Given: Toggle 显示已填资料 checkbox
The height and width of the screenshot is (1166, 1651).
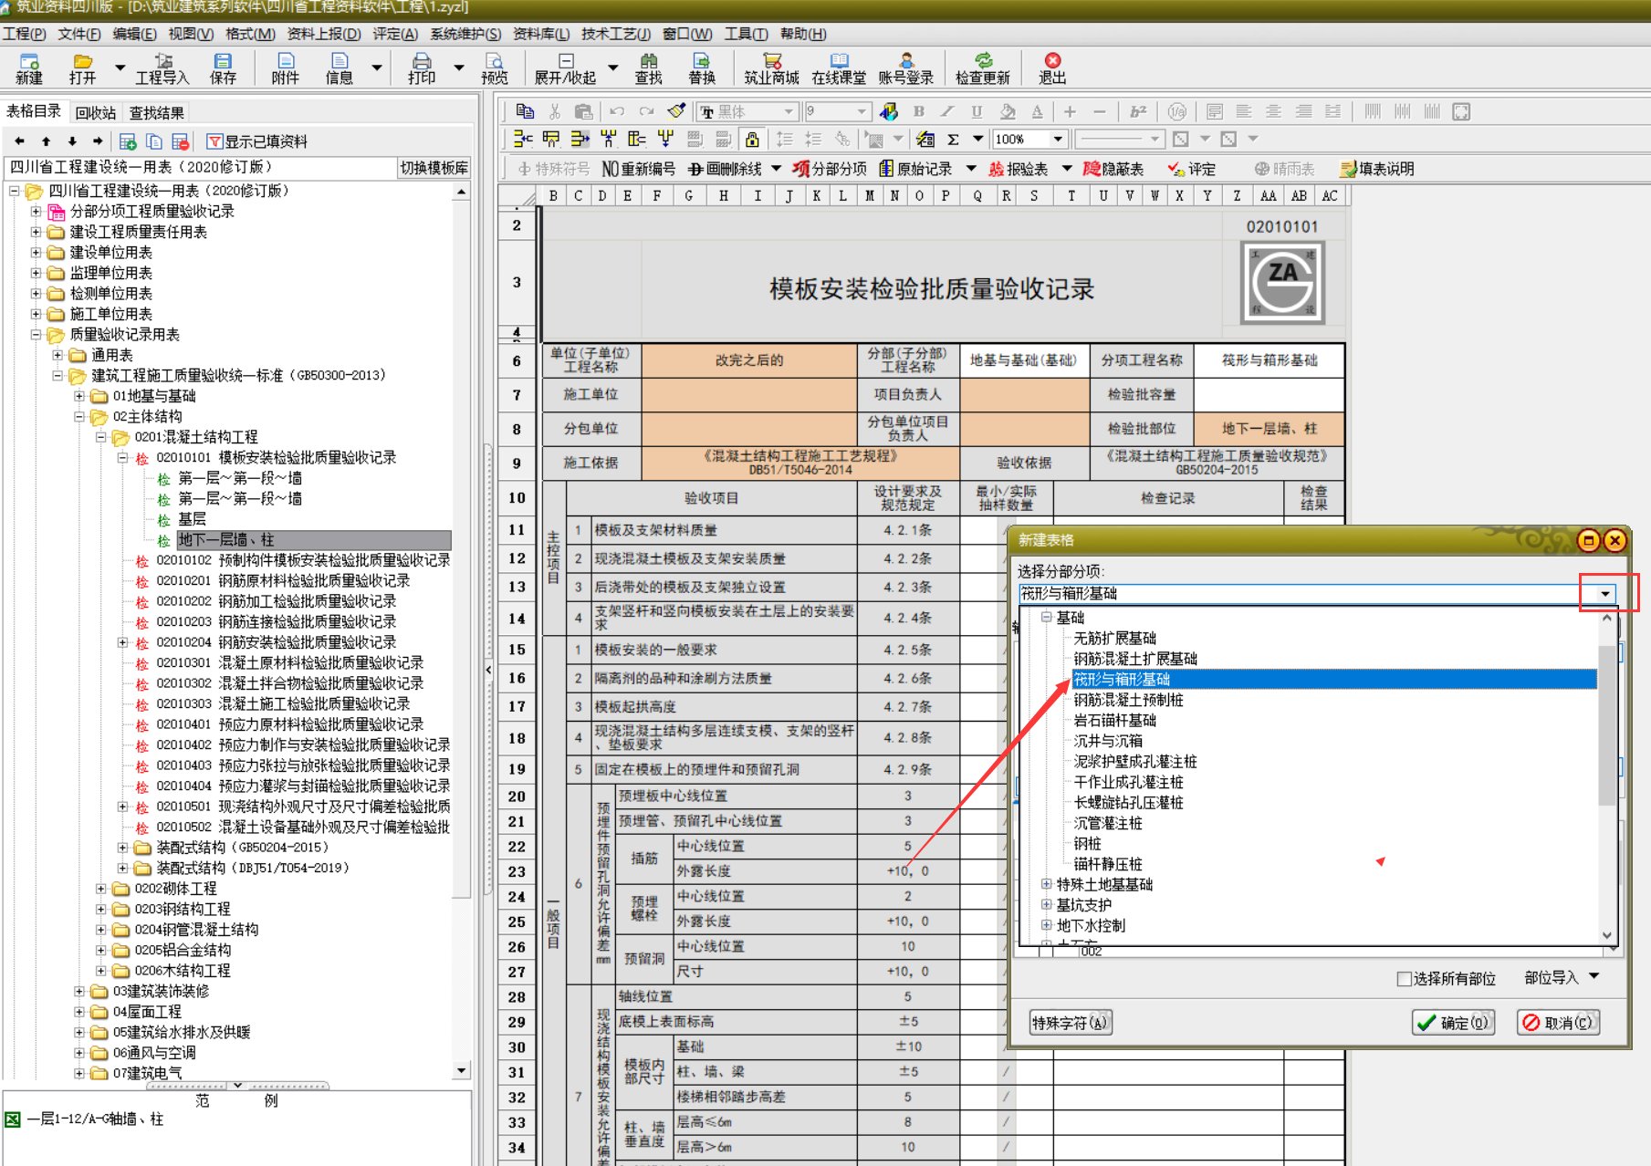Looking at the screenshot, I should (x=214, y=141).
